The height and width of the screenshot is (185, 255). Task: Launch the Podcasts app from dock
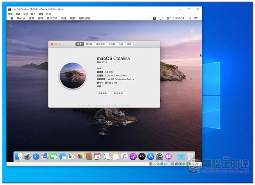pyautogui.click(x=133, y=156)
